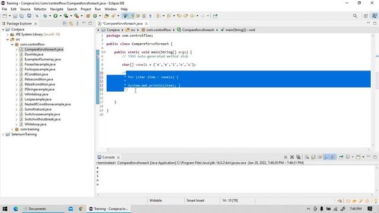Click Collapse All in Package Explorer
The width and height of the screenshot is (379, 213).
(x=65, y=24)
